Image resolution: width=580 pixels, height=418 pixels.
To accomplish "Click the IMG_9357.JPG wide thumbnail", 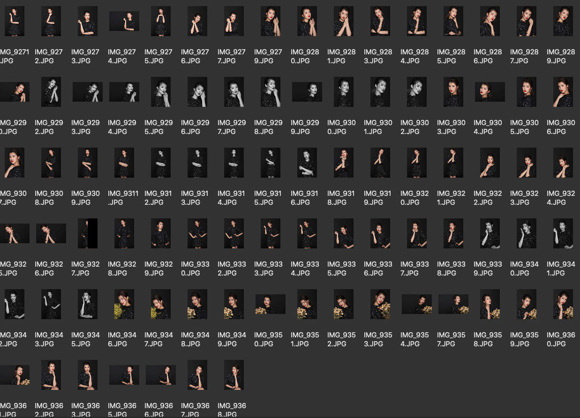I will click(x=453, y=304).
